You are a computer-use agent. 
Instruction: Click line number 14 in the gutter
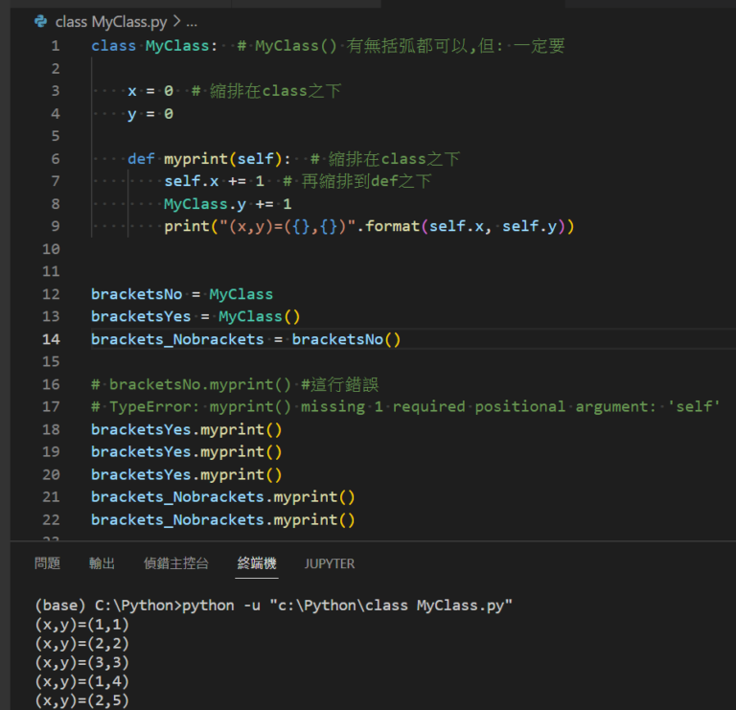click(50, 339)
